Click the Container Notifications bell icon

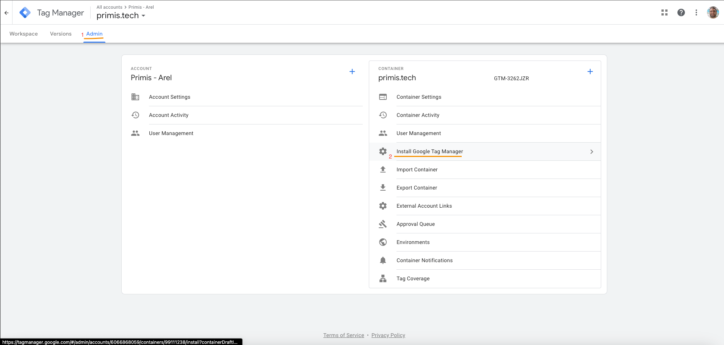point(383,260)
